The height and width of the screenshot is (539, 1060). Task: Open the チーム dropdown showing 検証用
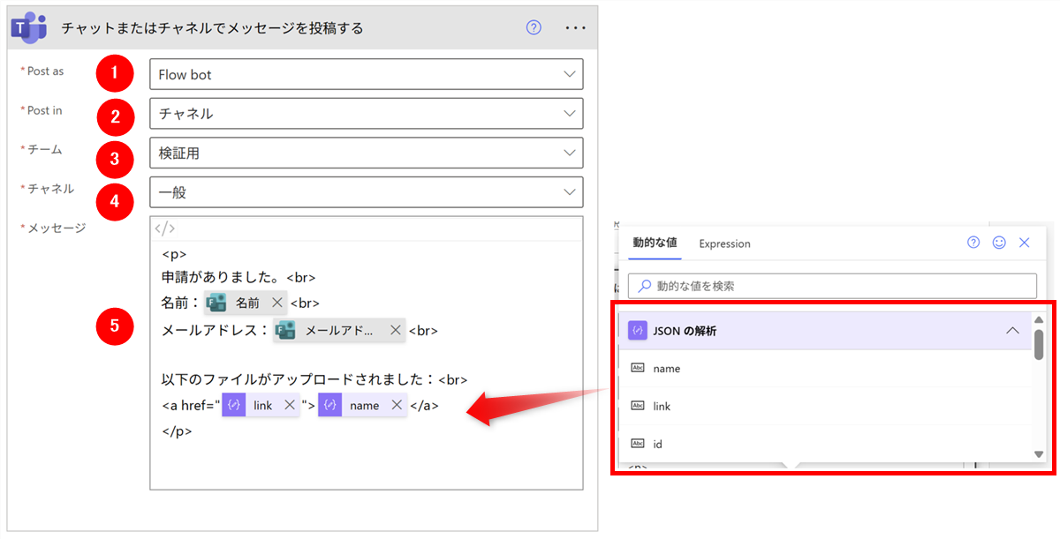click(x=367, y=153)
